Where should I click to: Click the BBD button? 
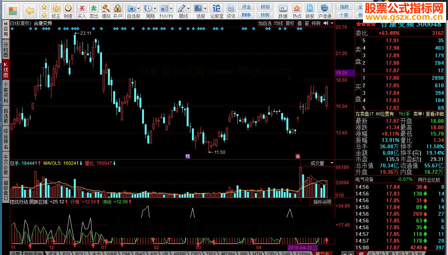click(x=246, y=15)
